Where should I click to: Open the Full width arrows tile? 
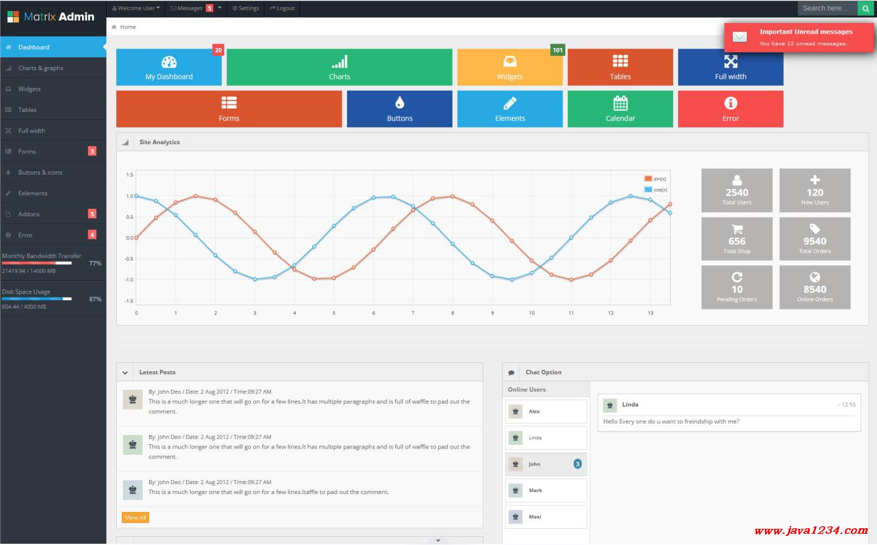click(730, 67)
